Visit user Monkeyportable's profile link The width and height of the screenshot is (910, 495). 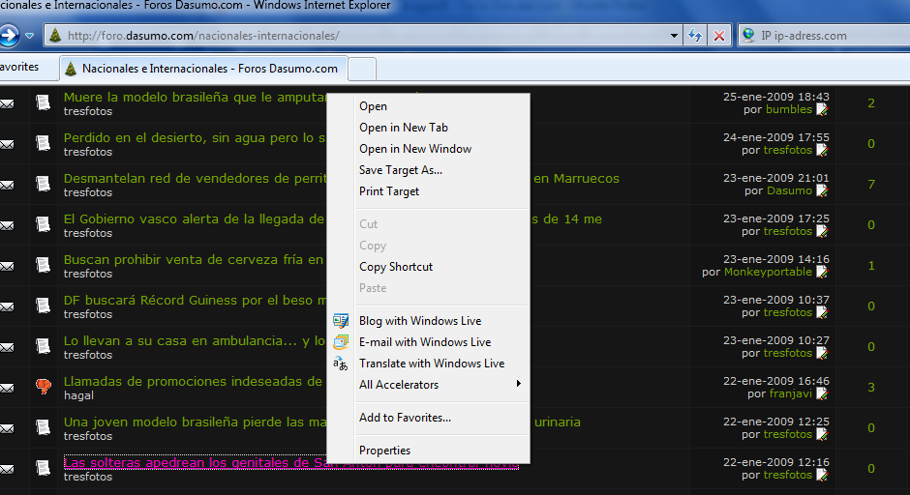point(768,272)
